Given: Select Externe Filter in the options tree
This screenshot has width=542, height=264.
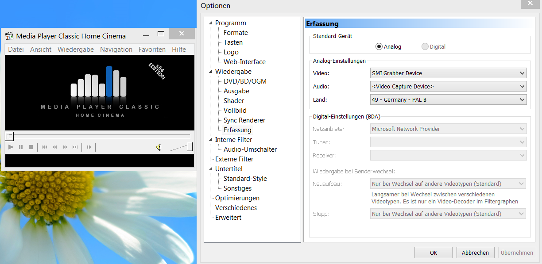Looking at the screenshot, I should click(234, 159).
